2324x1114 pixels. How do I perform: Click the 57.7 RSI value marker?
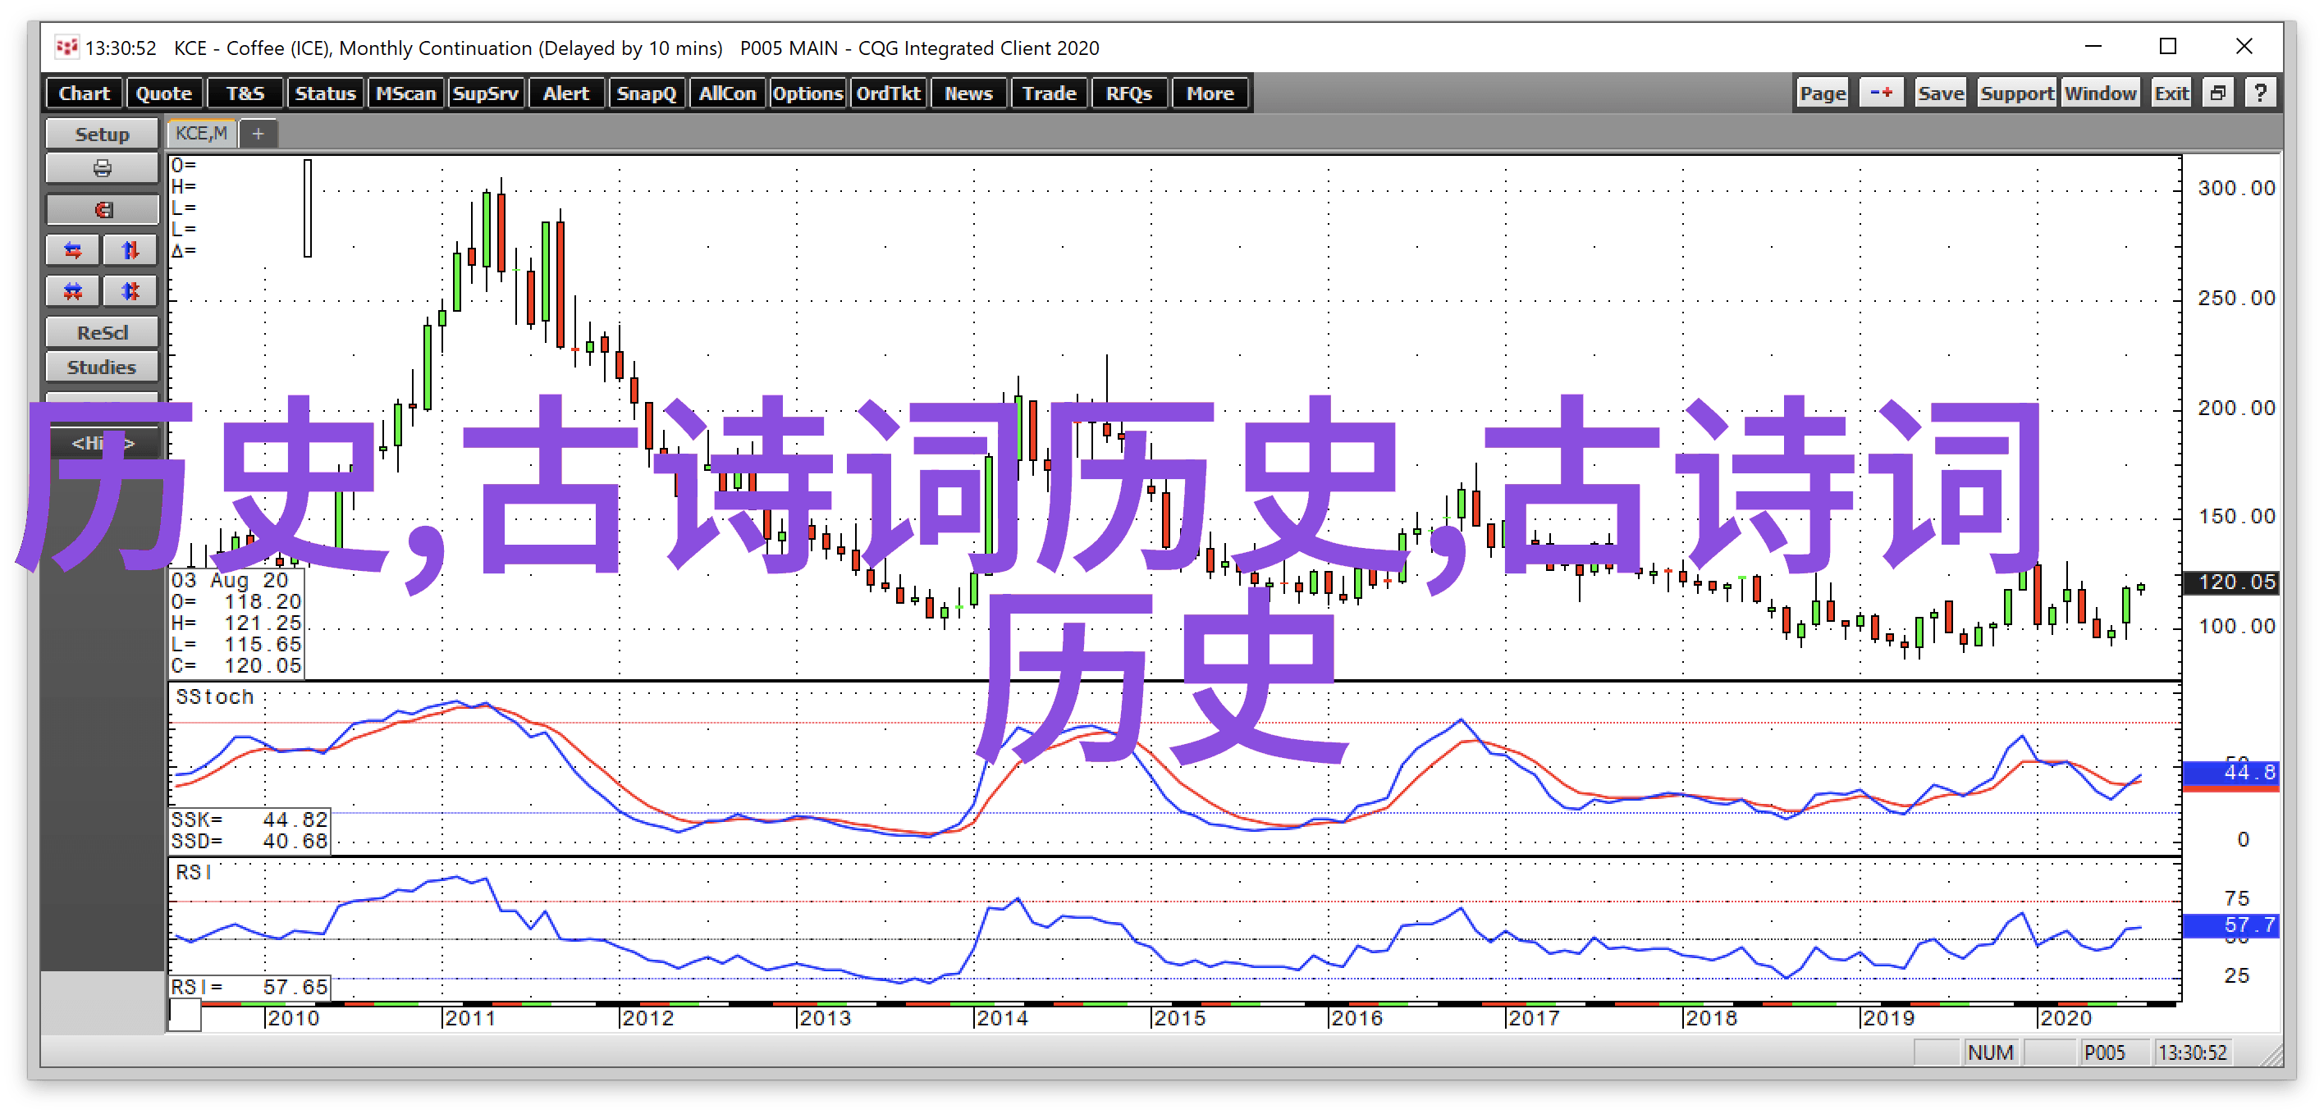point(2230,925)
